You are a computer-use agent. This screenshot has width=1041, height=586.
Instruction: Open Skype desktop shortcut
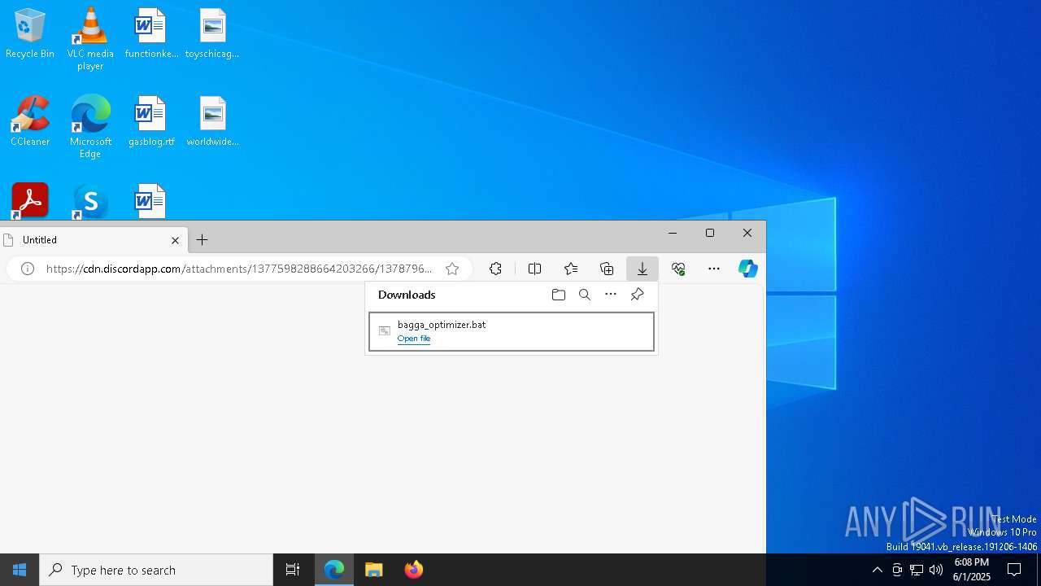coord(90,201)
